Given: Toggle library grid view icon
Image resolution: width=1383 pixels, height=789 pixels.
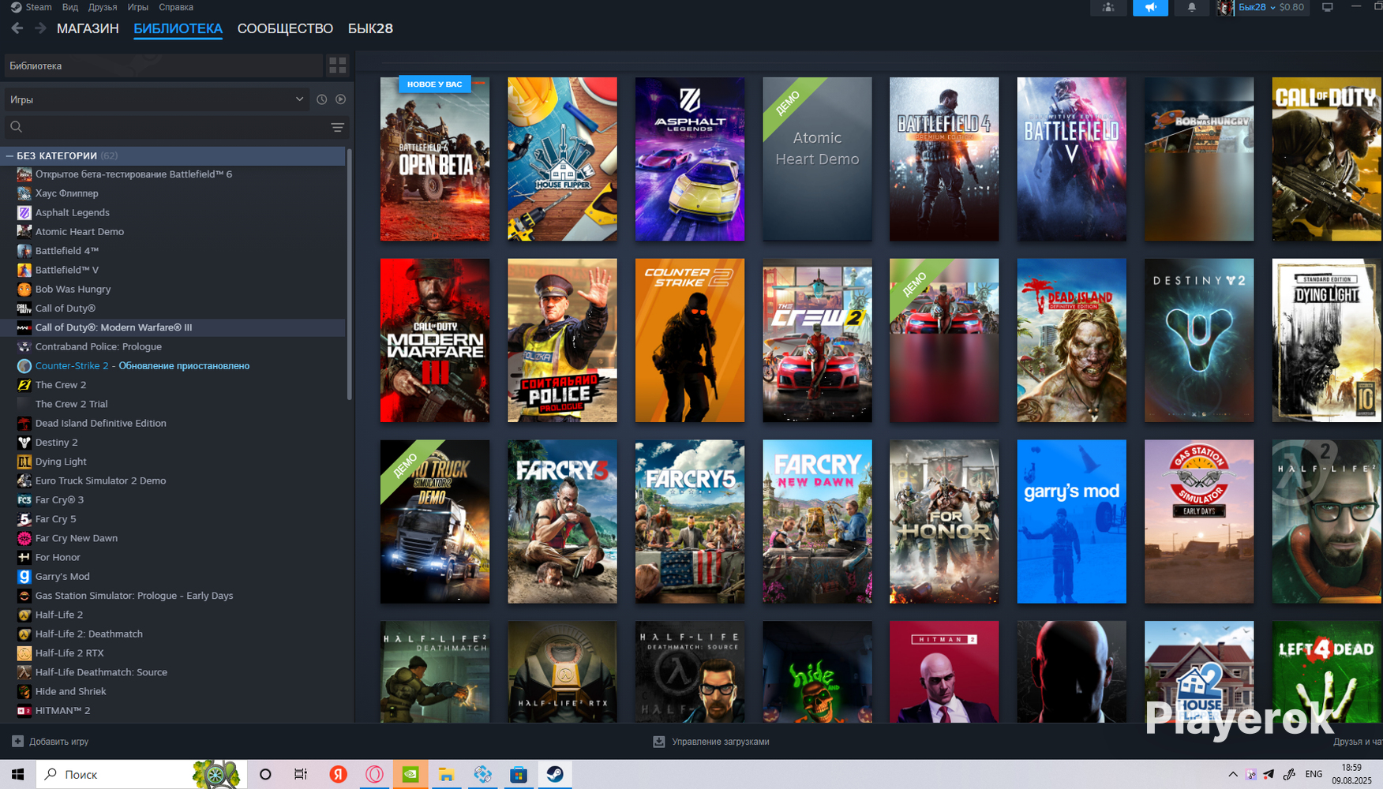Looking at the screenshot, I should click(x=338, y=65).
